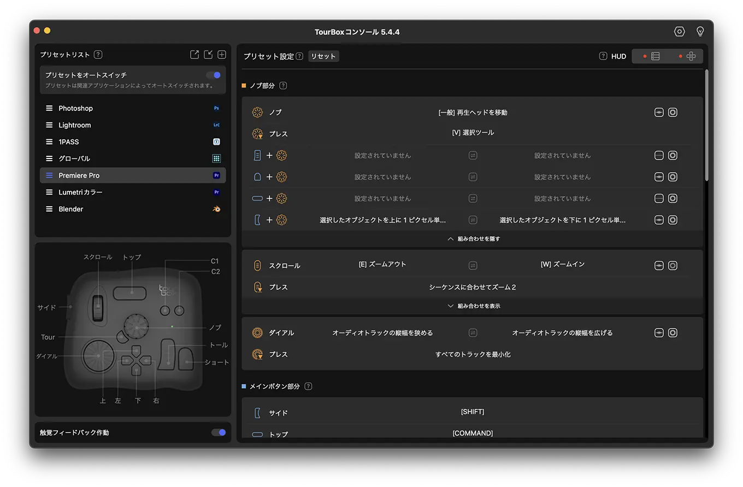Click the トップ button on device diagram

pyautogui.click(x=130, y=293)
